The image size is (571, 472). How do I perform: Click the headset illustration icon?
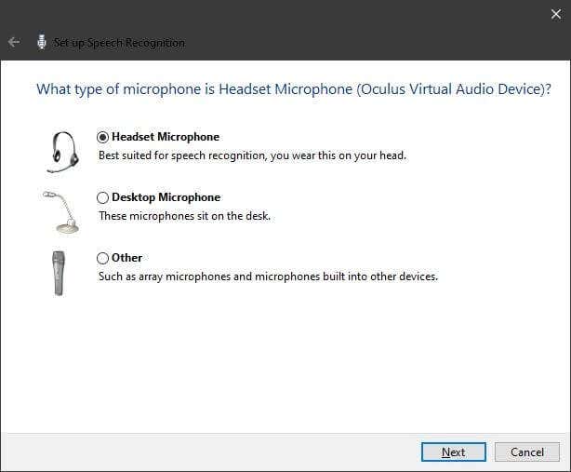tap(63, 152)
